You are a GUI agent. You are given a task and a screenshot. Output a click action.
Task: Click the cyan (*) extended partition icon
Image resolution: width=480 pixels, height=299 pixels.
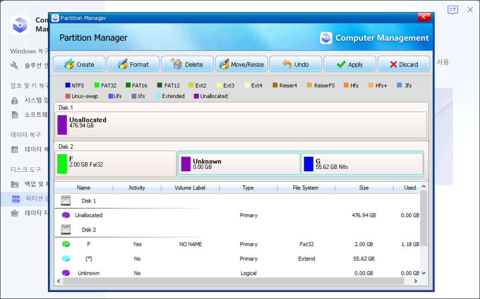pyautogui.click(x=66, y=259)
